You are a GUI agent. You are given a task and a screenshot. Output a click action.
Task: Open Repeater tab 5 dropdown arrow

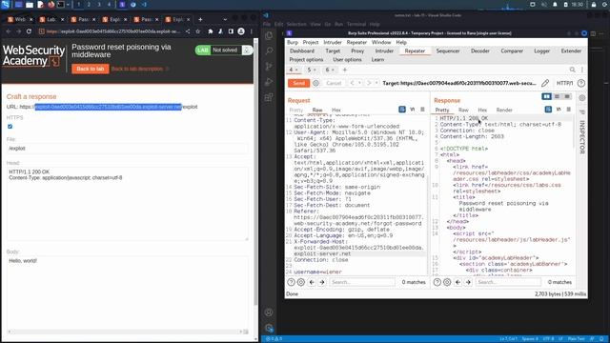[315, 70]
